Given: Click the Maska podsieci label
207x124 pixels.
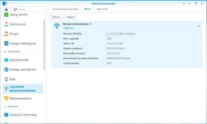Looking at the screenshot, I should coord(73,48).
